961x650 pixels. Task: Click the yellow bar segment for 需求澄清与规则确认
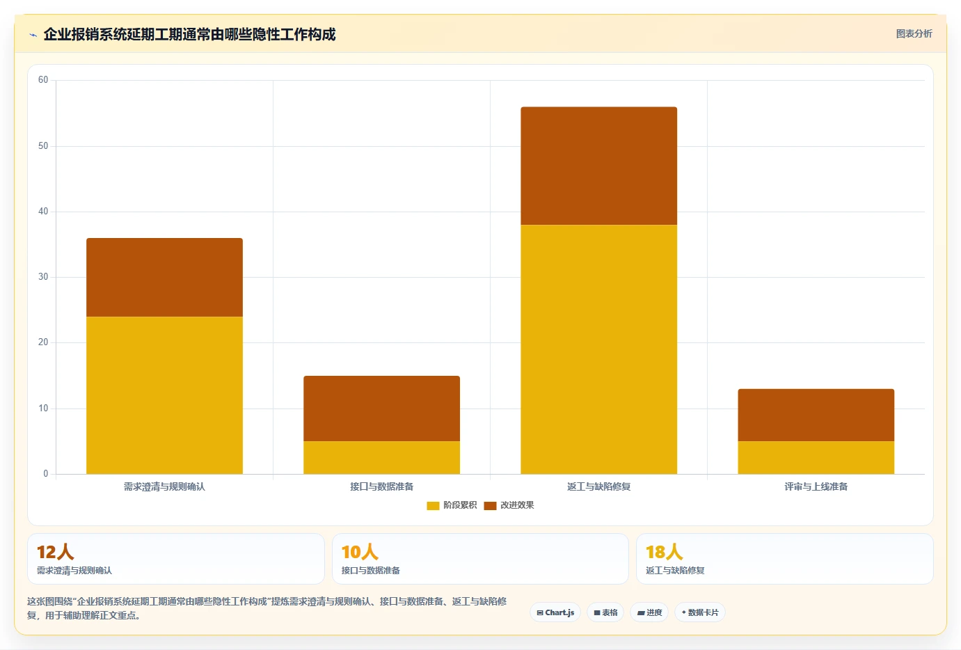pyautogui.click(x=164, y=395)
